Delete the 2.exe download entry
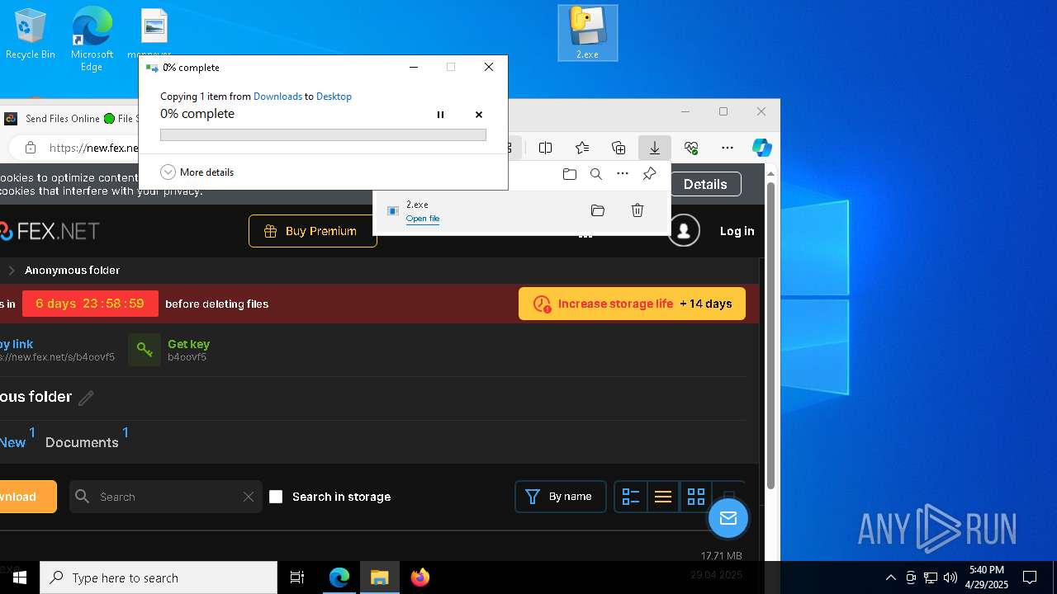 click(638, 211)
